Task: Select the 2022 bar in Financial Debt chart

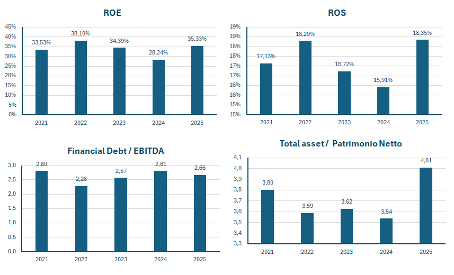Action: (x=81, y=218)
